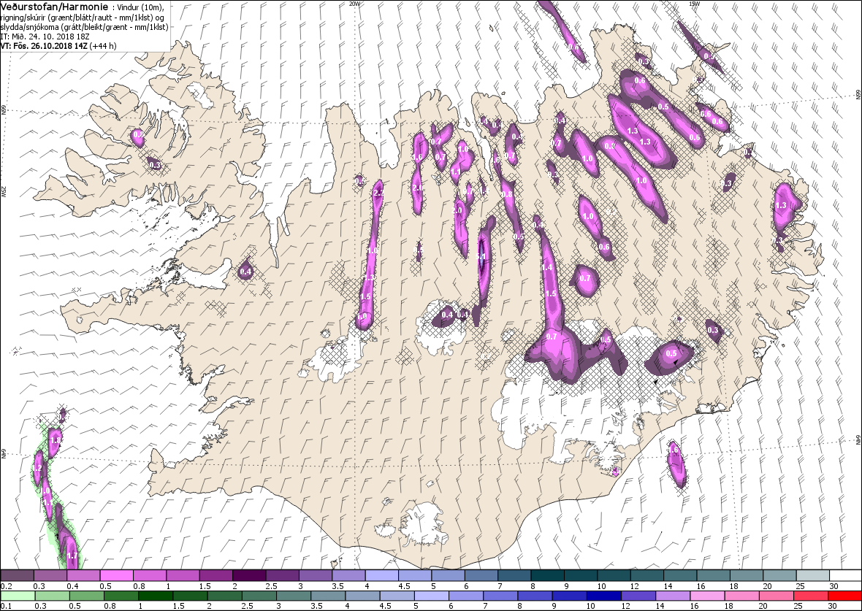The height and width of the screenshot is (611, 862).
Task: Click the 15W longitude label
Action: click(694, 3)
